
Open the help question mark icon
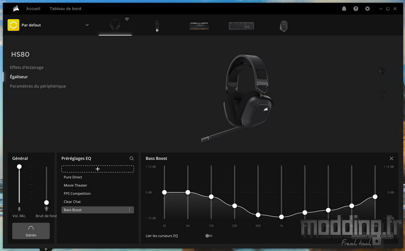[x=356, y=9]
